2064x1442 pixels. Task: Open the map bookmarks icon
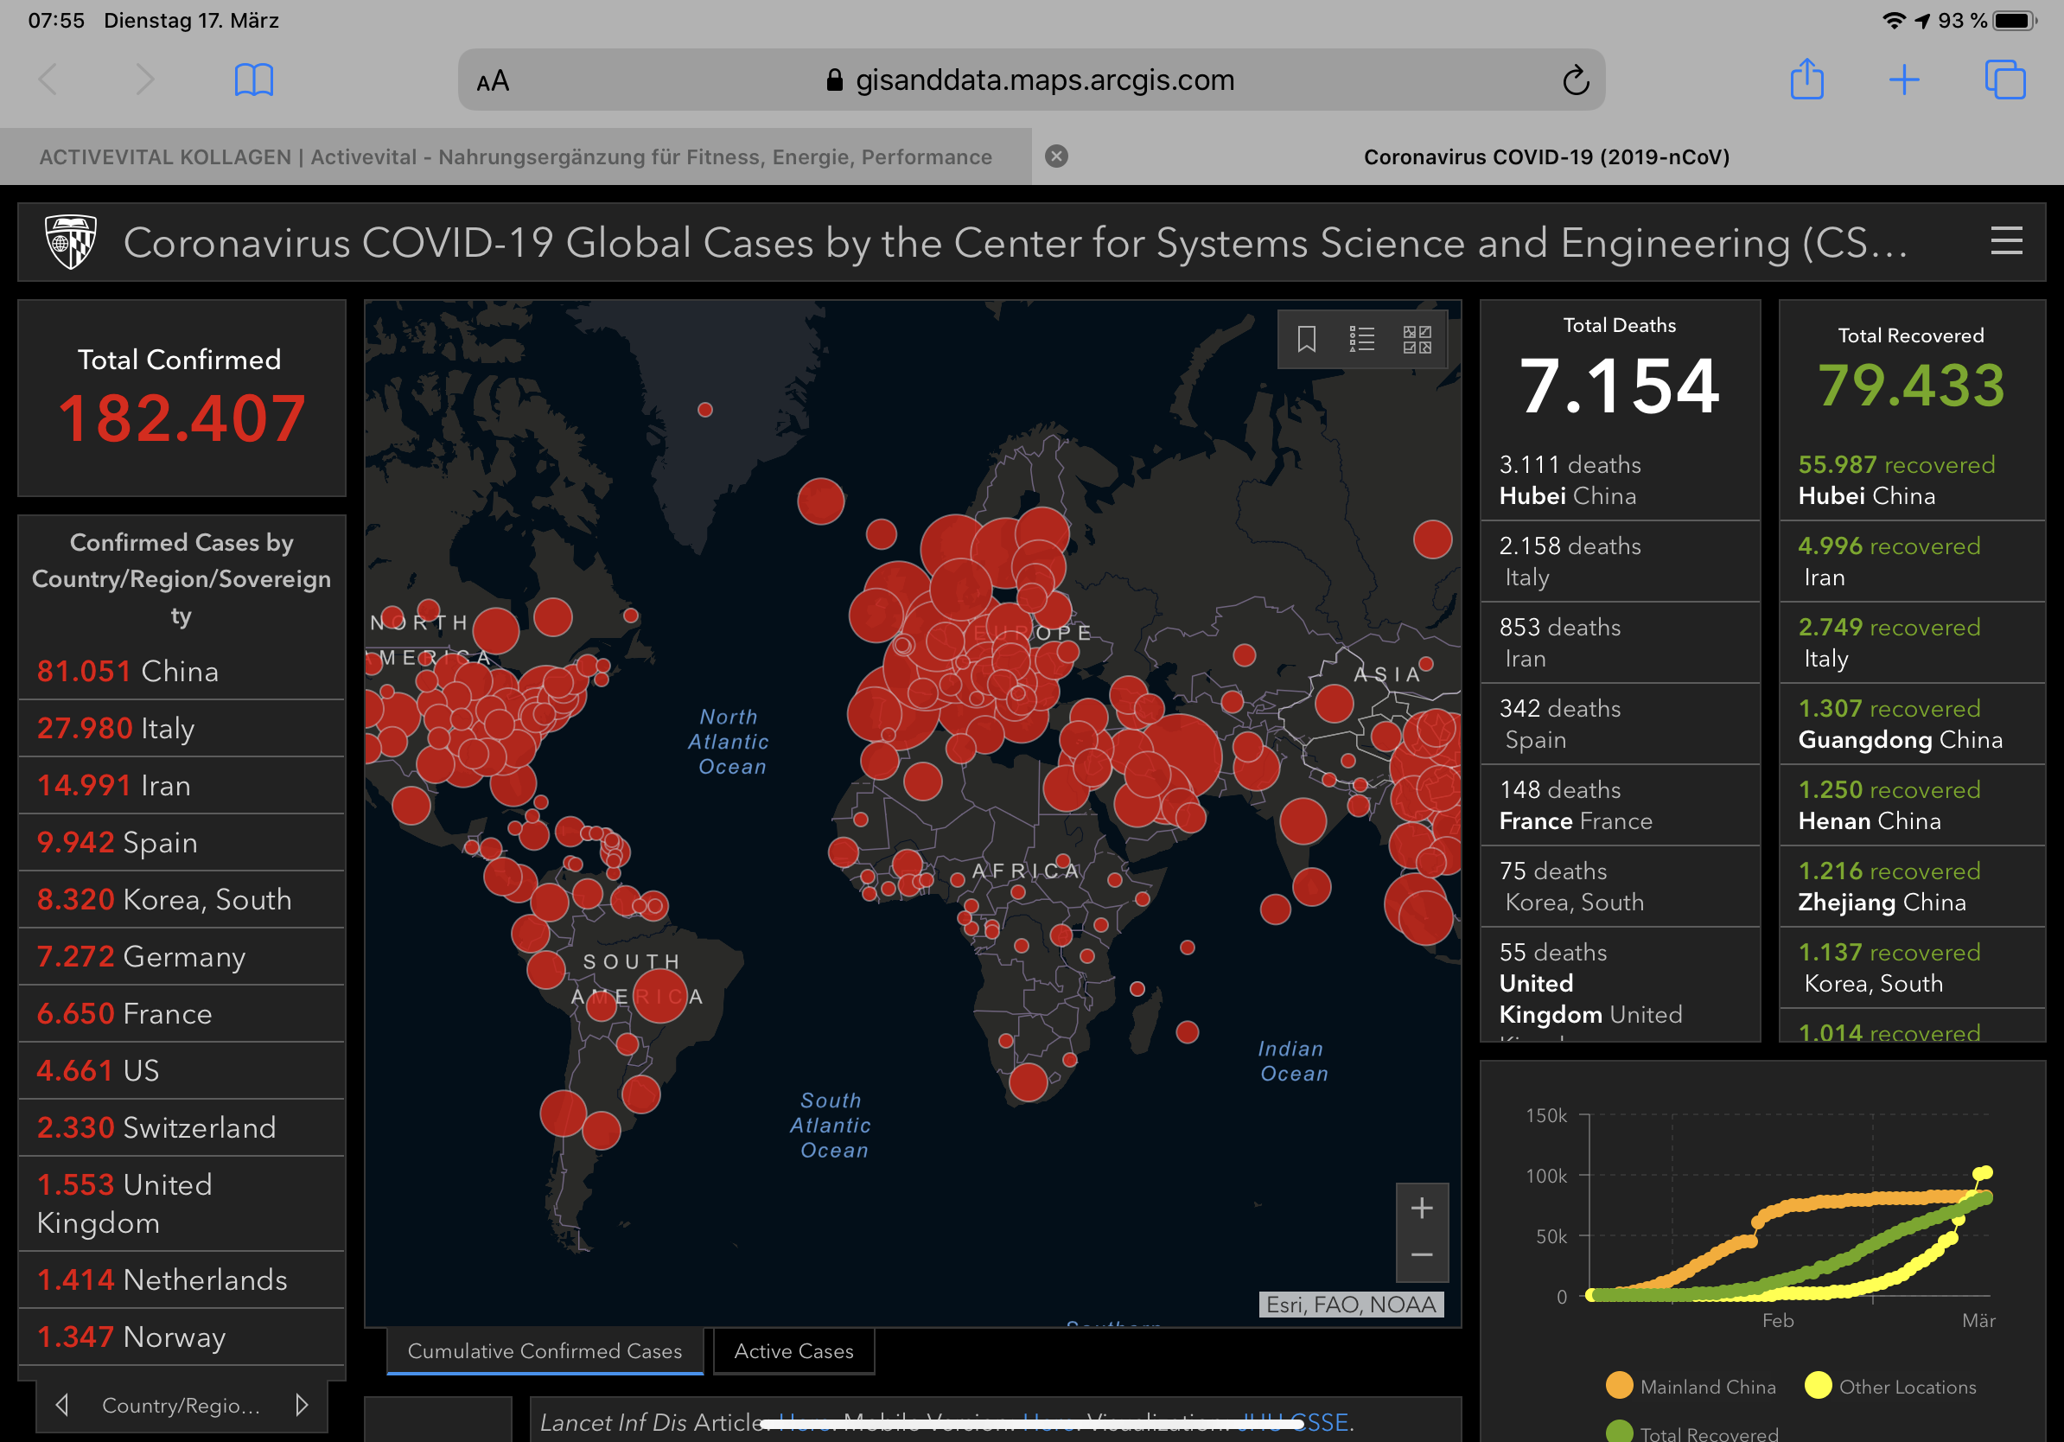click(x=1306, y=339)
